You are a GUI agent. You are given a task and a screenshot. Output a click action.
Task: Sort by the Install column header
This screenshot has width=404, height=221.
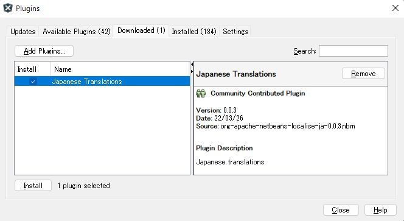point(32,69)
